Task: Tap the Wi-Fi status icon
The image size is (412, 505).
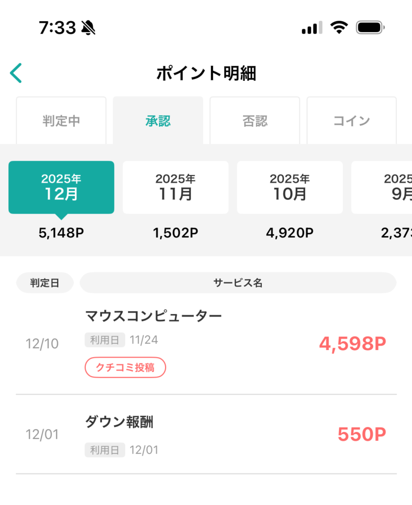Action: tap(339, 28)
